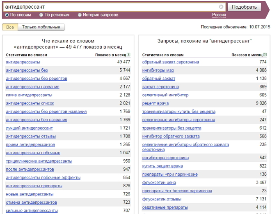Open 'транквилизаторы купить без рецепта' link

coord(179,112)
